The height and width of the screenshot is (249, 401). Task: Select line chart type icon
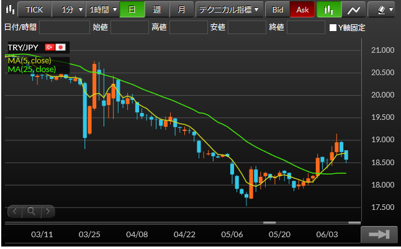click(x=354, y=10)
